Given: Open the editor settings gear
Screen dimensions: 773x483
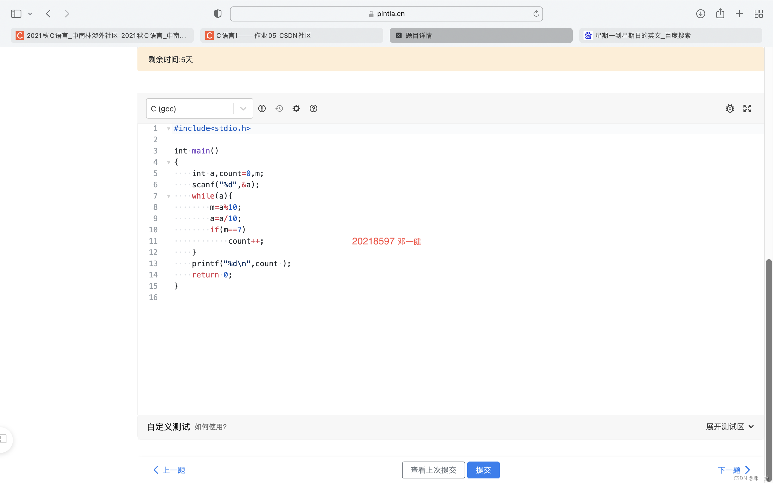Looking at the screenshot, I should click(x=296, y=109).
